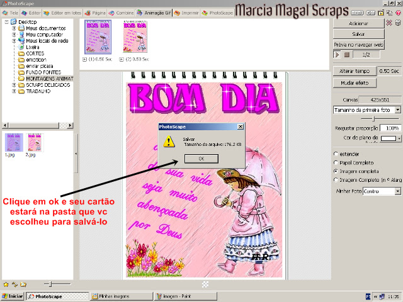Screen dimensions: 403x302
Task: Select the emoticon folder
Action: tap(36, 60)
